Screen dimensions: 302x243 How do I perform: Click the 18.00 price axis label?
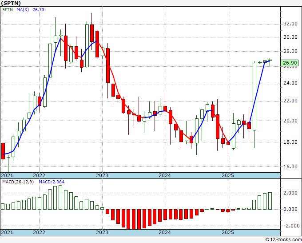(290, 142)
